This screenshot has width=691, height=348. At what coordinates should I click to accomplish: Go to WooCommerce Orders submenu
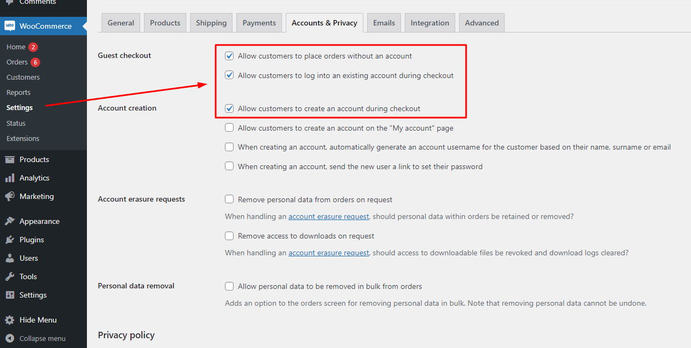coord(17,62)
